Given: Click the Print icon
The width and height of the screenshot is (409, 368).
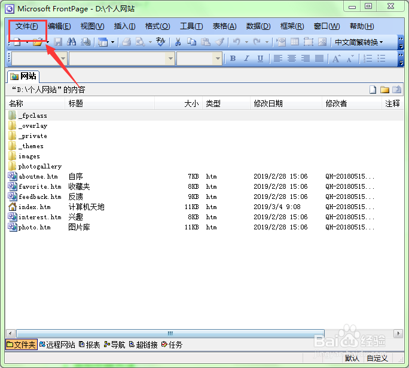Looking at the screenshot, I should (127, 42).
